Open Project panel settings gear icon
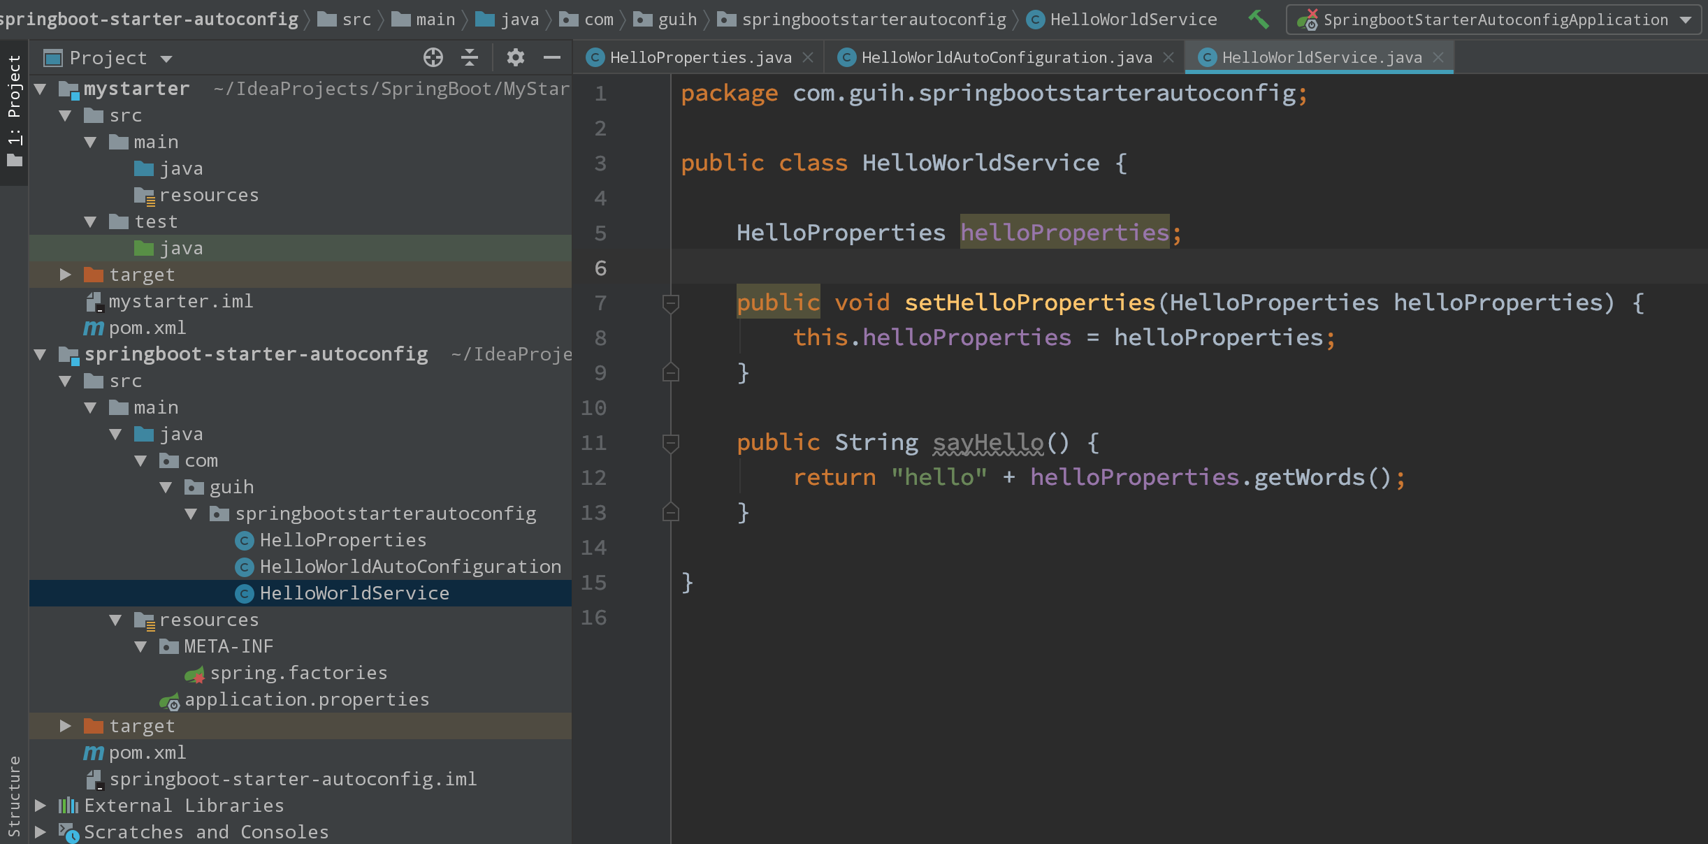 515,57
